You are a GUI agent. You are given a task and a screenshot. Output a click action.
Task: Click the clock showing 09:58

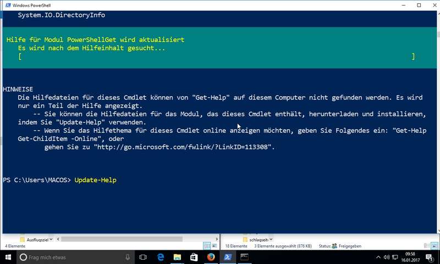(x=410, y=257)
